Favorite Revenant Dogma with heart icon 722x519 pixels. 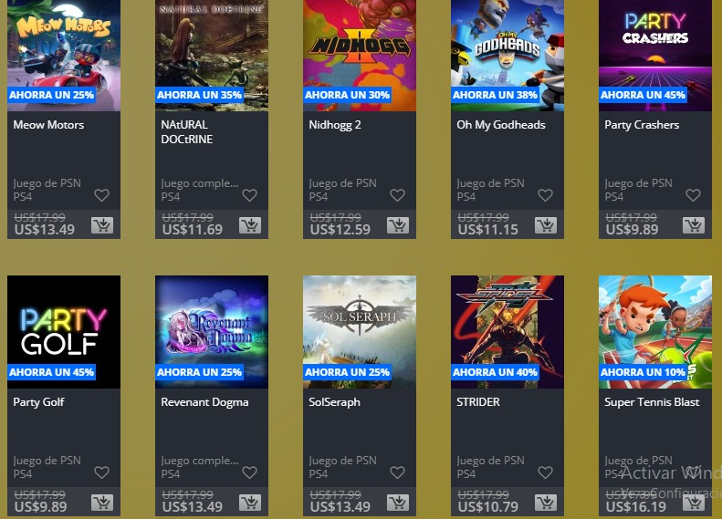249,472
